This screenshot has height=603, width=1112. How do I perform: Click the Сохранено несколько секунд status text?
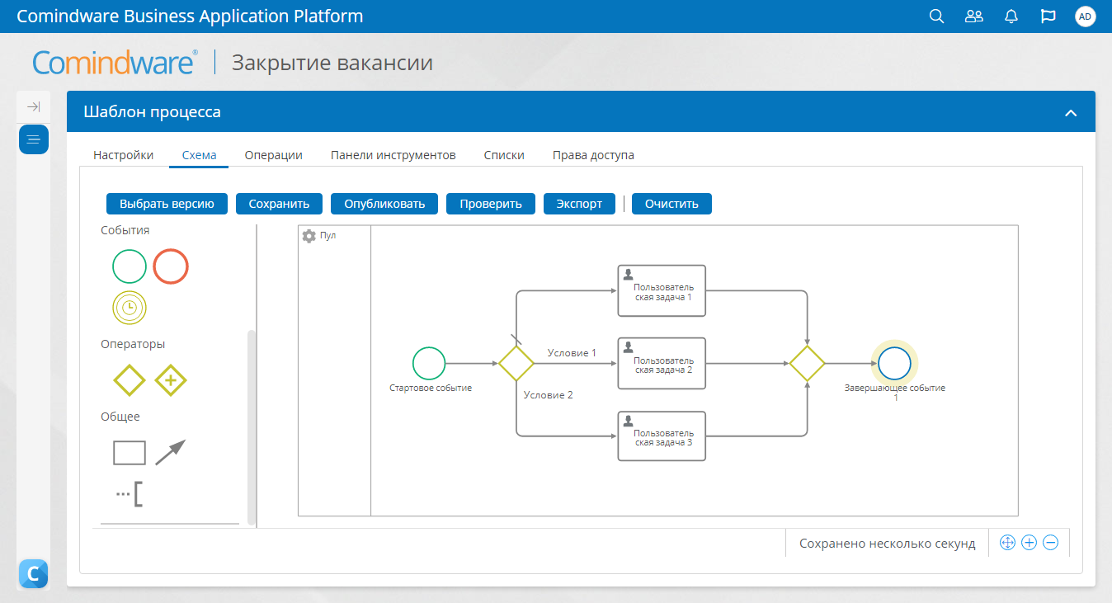point(887,544)
